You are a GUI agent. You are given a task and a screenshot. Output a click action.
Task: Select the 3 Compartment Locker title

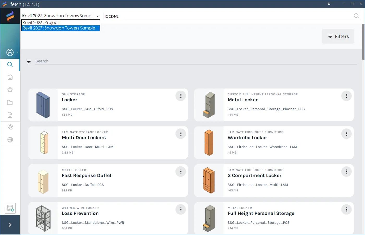point(254,175)
